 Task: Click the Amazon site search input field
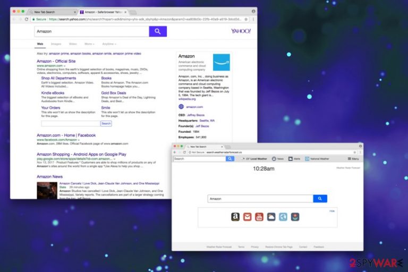(x=71, y=123)
